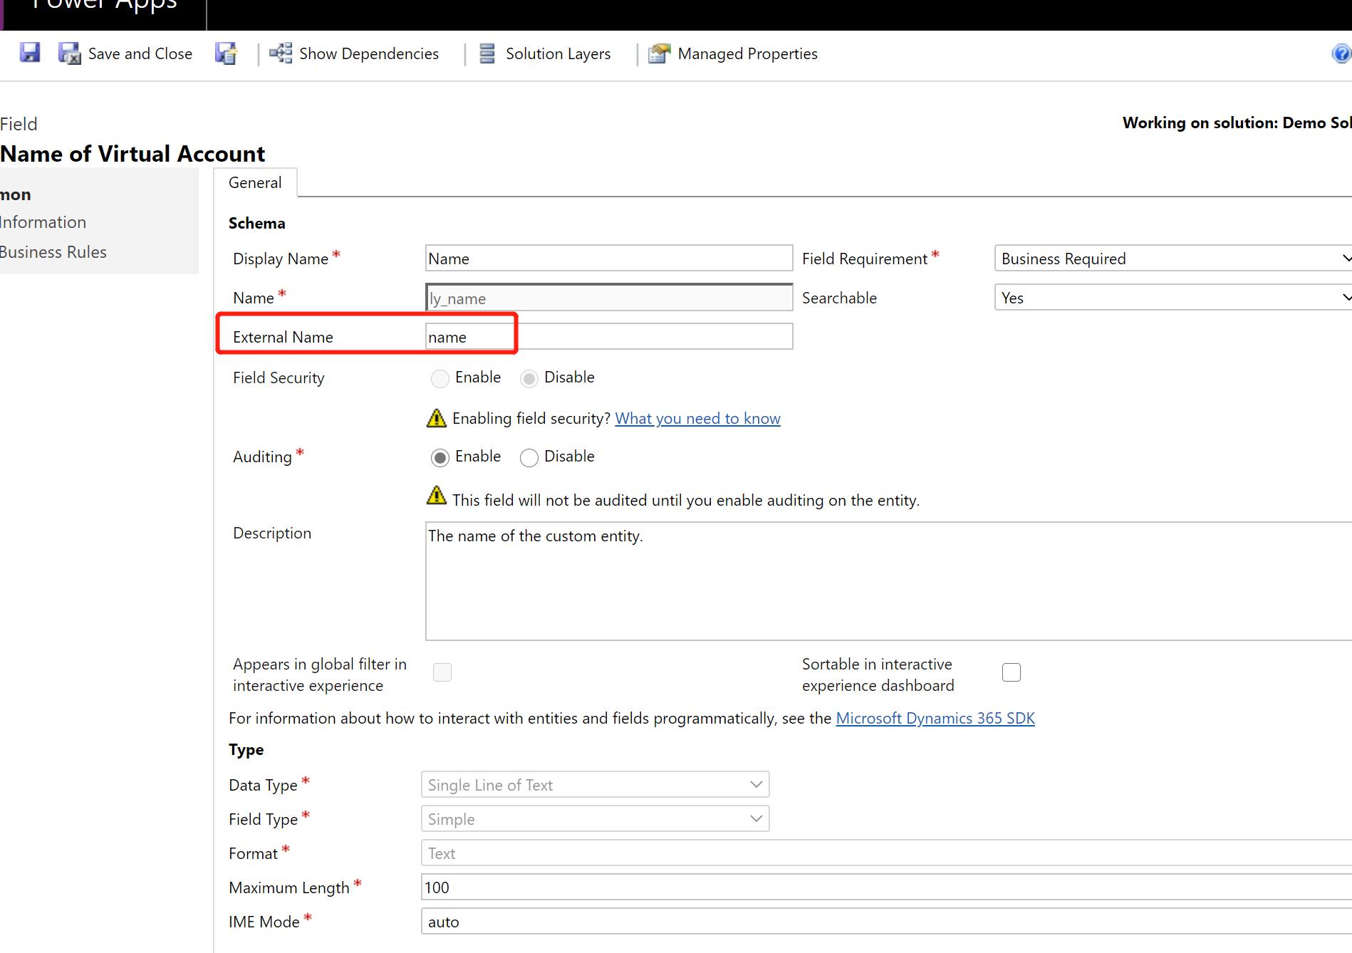Open the Field Type dropdown

click(x=595, y=818)
